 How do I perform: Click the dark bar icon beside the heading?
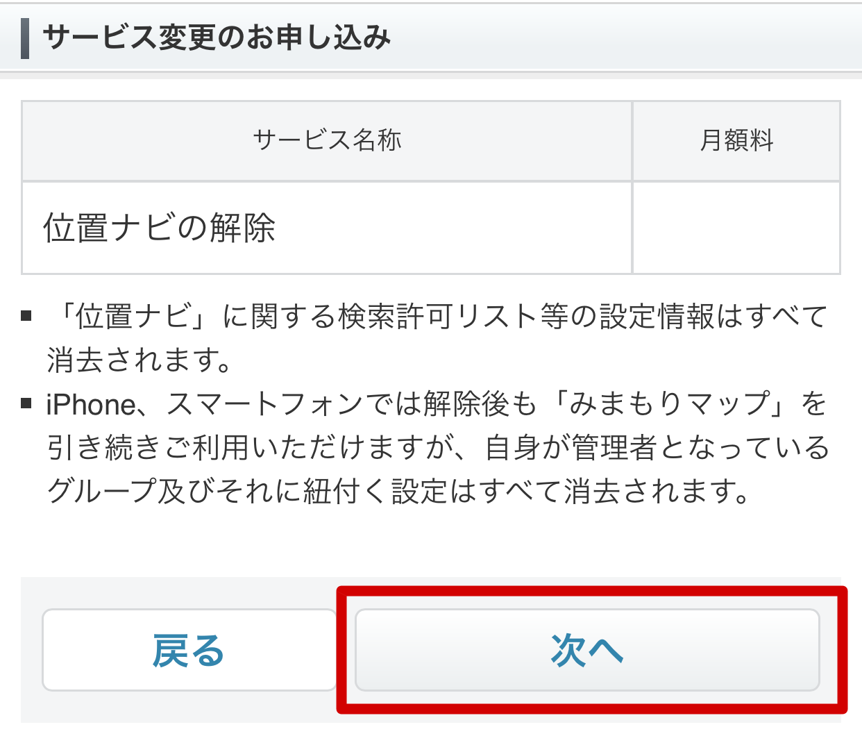point(25,38)
